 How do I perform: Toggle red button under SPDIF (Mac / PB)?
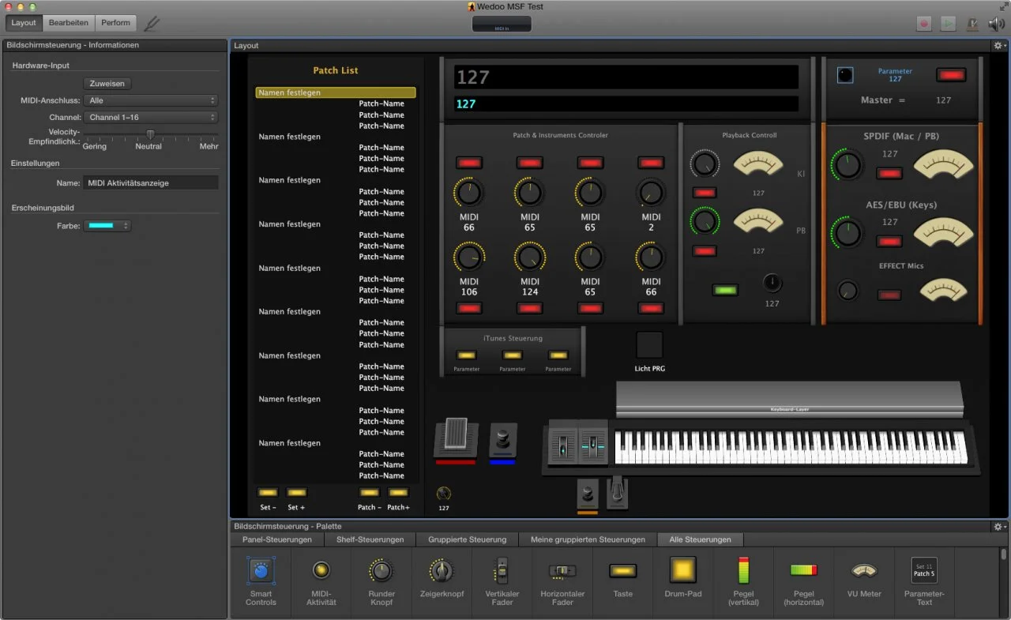(x=890, y=173)
